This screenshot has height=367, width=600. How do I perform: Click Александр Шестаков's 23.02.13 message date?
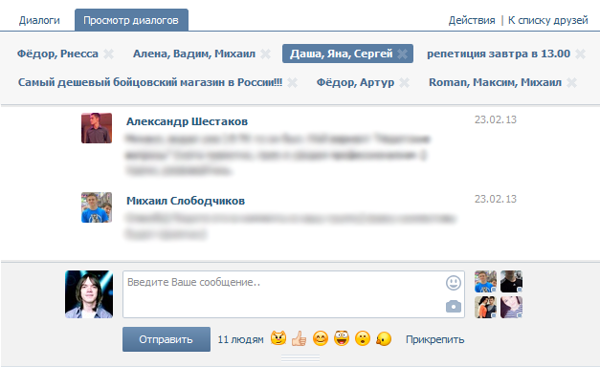[496, 119]
